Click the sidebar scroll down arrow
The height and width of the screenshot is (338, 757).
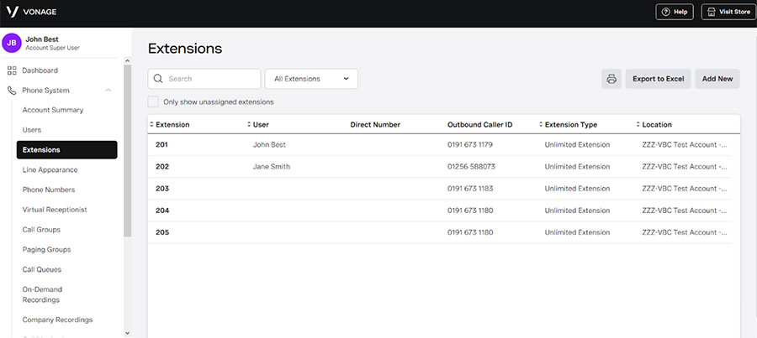128,333
